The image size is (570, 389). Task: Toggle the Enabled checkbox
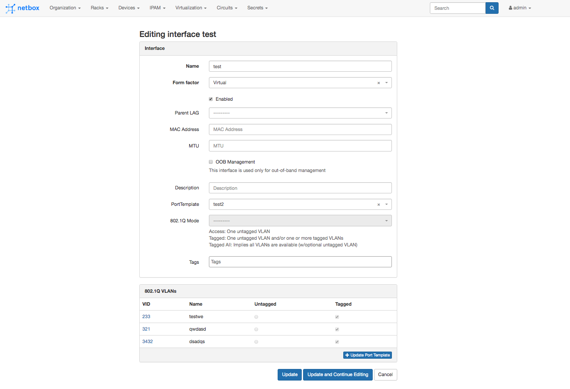point(211,99)
